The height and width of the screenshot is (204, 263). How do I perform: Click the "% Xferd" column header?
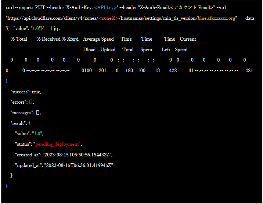(x=70, y=39)
